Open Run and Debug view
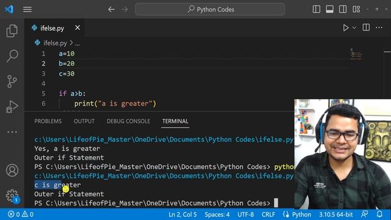391x220 pixels. 12,106
